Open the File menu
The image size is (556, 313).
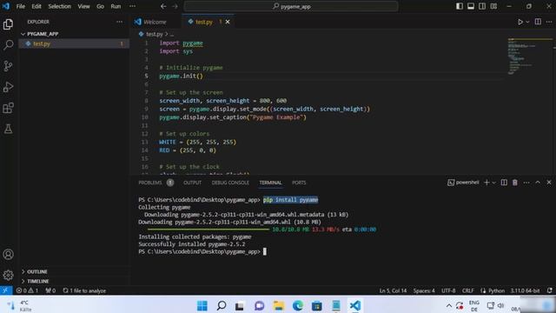[21, 6]
